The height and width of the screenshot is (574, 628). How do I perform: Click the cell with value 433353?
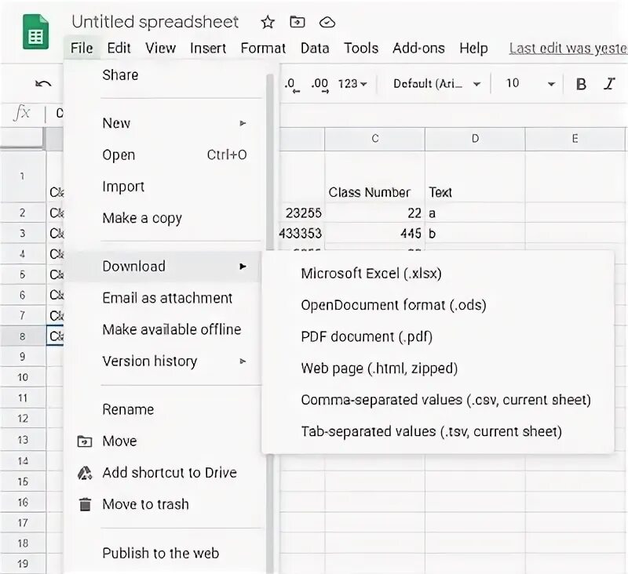coord(302,233)
